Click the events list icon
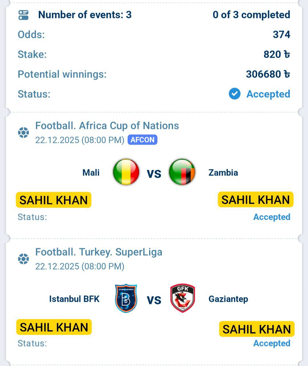Viewport: 308px width, 366px height. [x=23, y=15]
